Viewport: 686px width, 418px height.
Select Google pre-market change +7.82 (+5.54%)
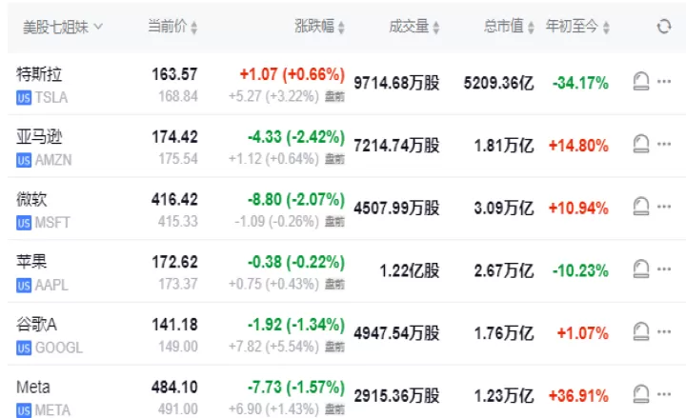click(x=273, y=347)
